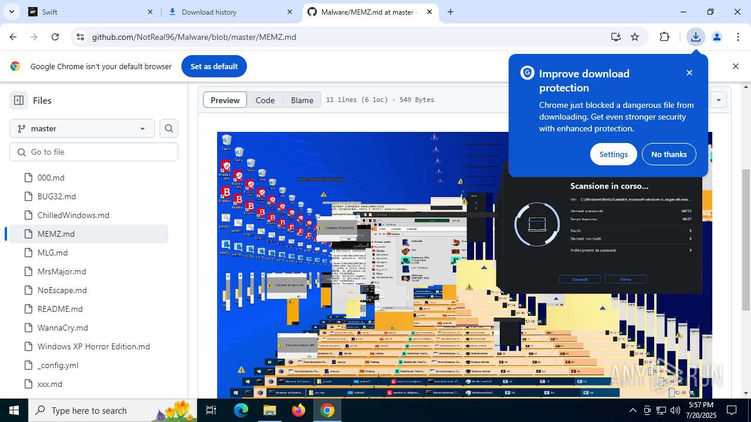Click the address bar URL
The height and width of the screenshot is (422, 751).
point(194,37)
